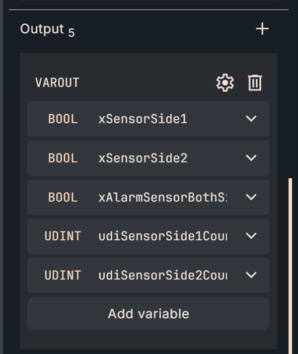Click the udiSensorSide1Count name field
This screenshot has height=354, width=298.
[x=162, y=236]
